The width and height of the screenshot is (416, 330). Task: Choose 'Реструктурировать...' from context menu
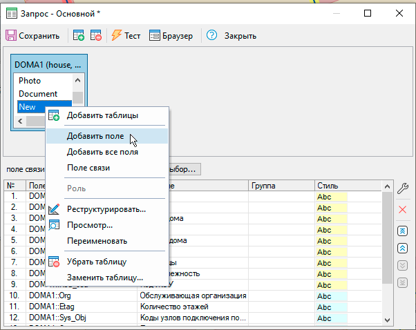click(106, 209)
